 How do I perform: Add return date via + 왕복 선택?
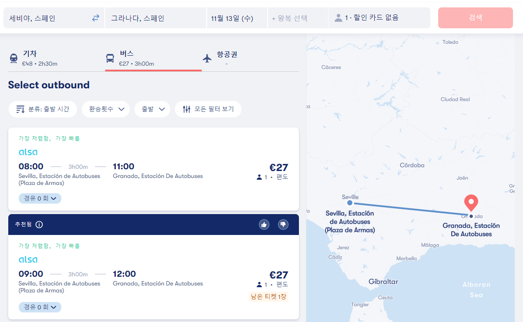(x=298, y=18)
